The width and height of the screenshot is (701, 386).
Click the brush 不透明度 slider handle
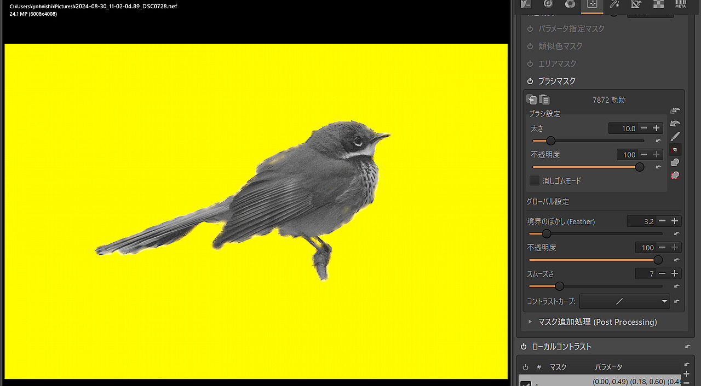(639, 167)
